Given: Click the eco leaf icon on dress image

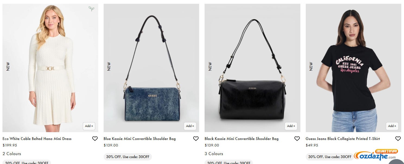Looking at the screenshot, I should coord(91,9).
